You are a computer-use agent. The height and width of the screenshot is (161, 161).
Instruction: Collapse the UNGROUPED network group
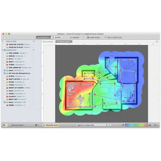[3, 50]
